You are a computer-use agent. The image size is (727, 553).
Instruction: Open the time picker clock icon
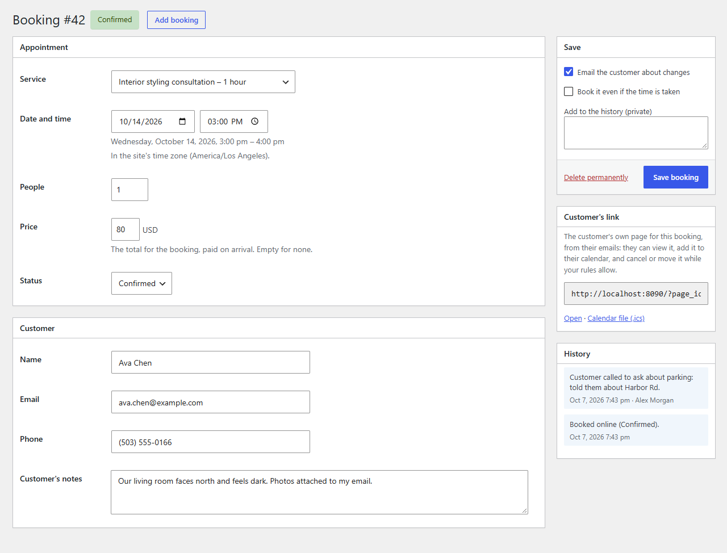point(255,122)
